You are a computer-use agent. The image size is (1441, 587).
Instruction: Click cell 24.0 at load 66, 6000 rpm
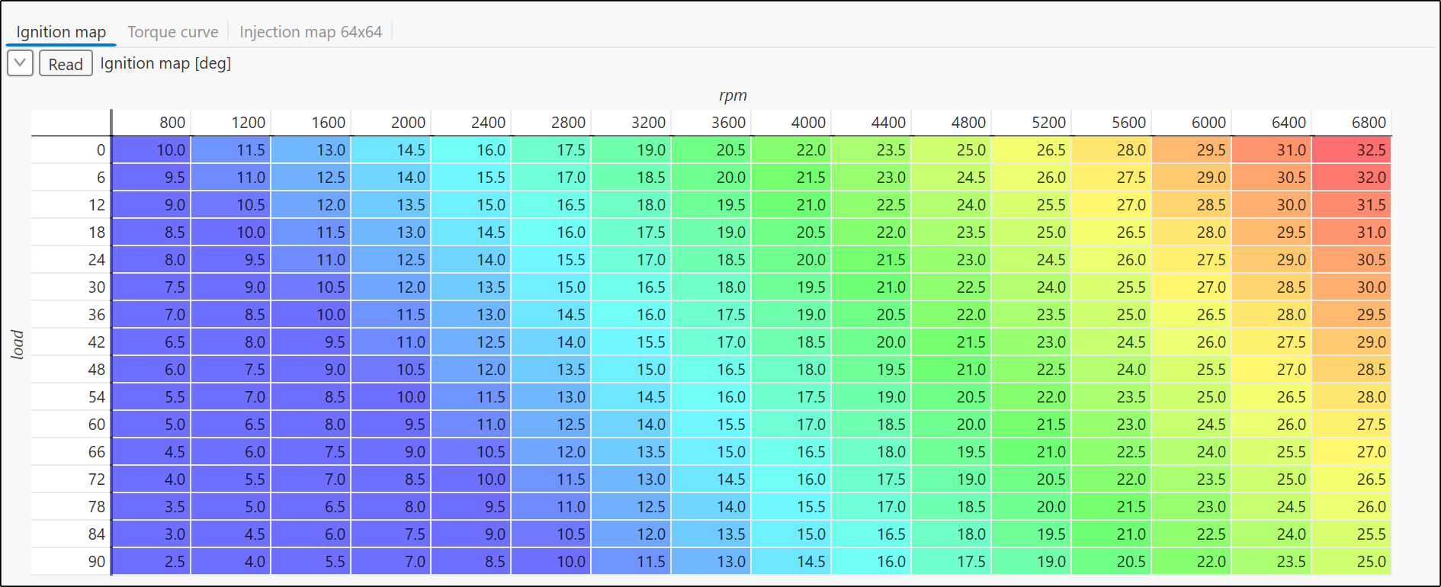[x=1192, y=452]
